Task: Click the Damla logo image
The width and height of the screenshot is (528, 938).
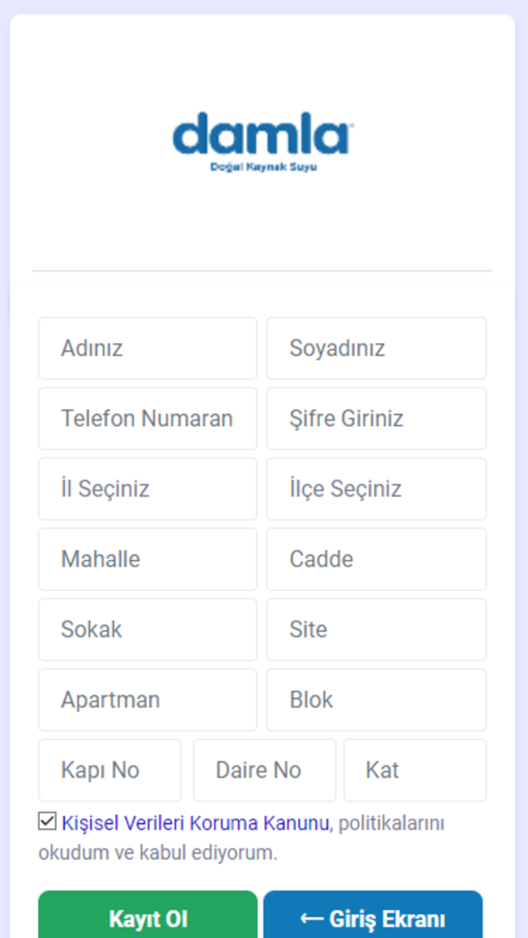Action: 262,142
